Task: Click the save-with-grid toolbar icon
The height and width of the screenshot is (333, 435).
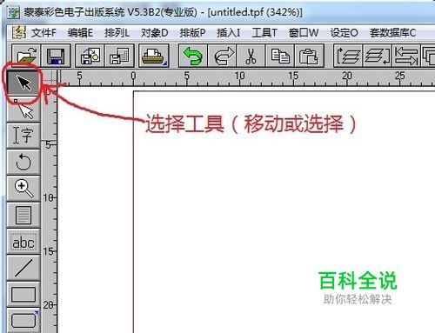Action: (x=119, y=56)
